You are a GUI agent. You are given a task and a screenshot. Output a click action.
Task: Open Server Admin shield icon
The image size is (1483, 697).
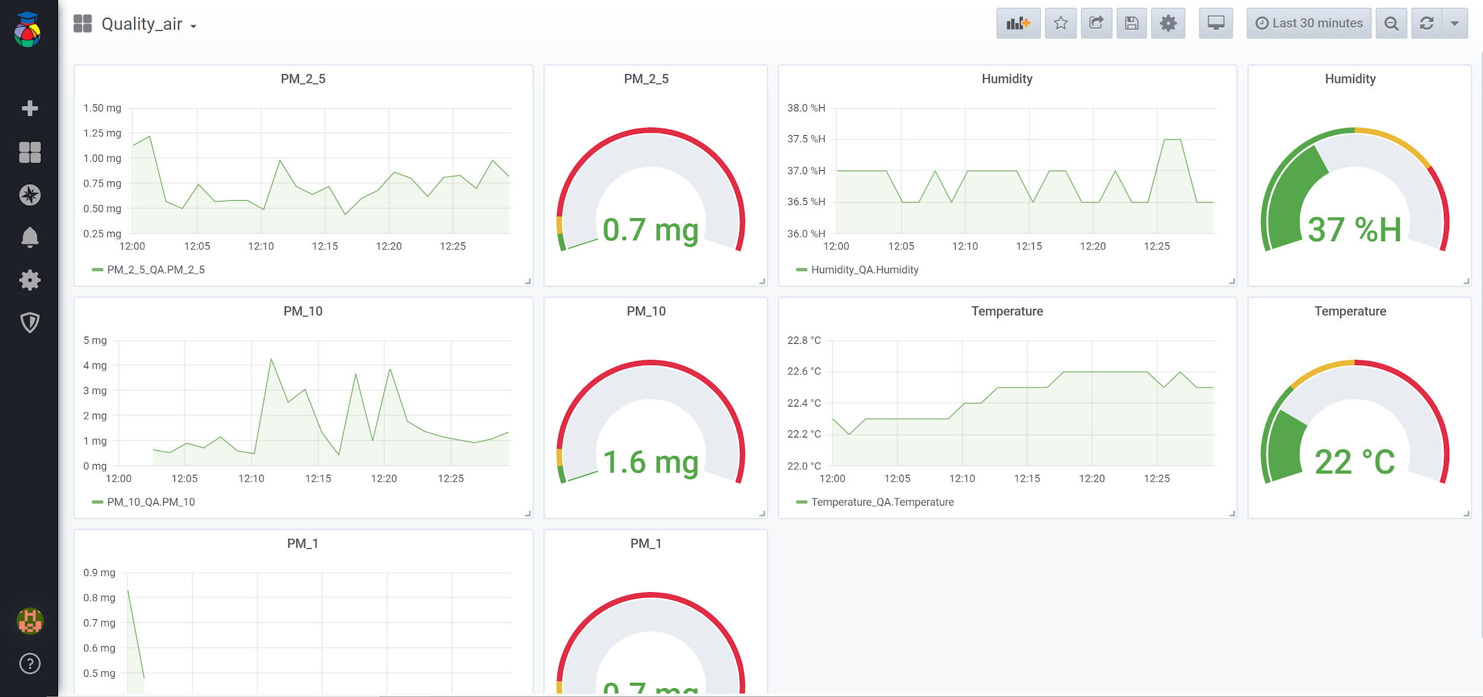coord(30,323)
